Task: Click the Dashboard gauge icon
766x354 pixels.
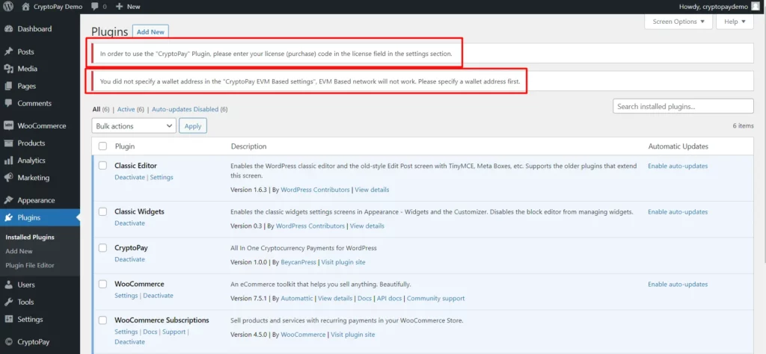Action: (x=8, y=29)
